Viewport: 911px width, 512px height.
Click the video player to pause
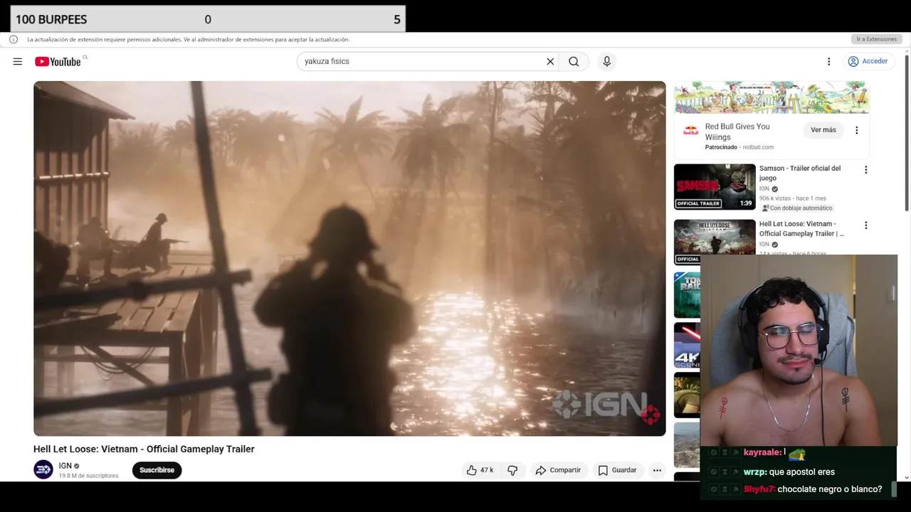point(349,258)
